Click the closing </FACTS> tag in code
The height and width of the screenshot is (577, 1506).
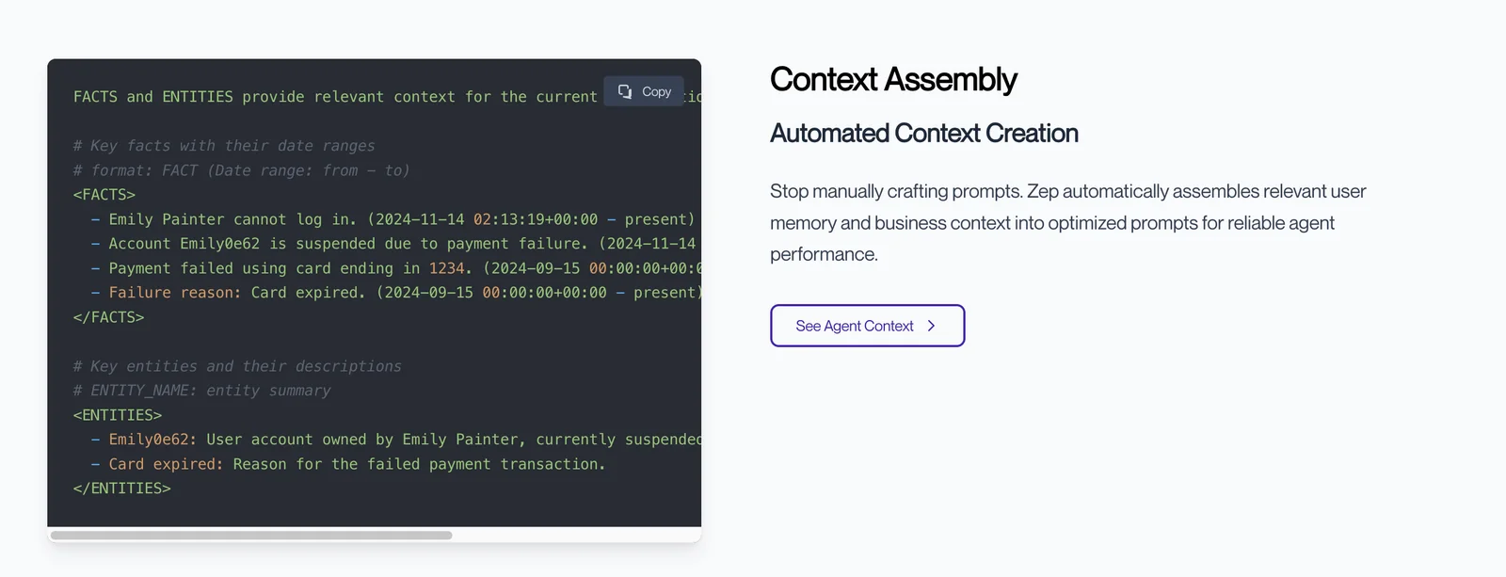[108, 317]
